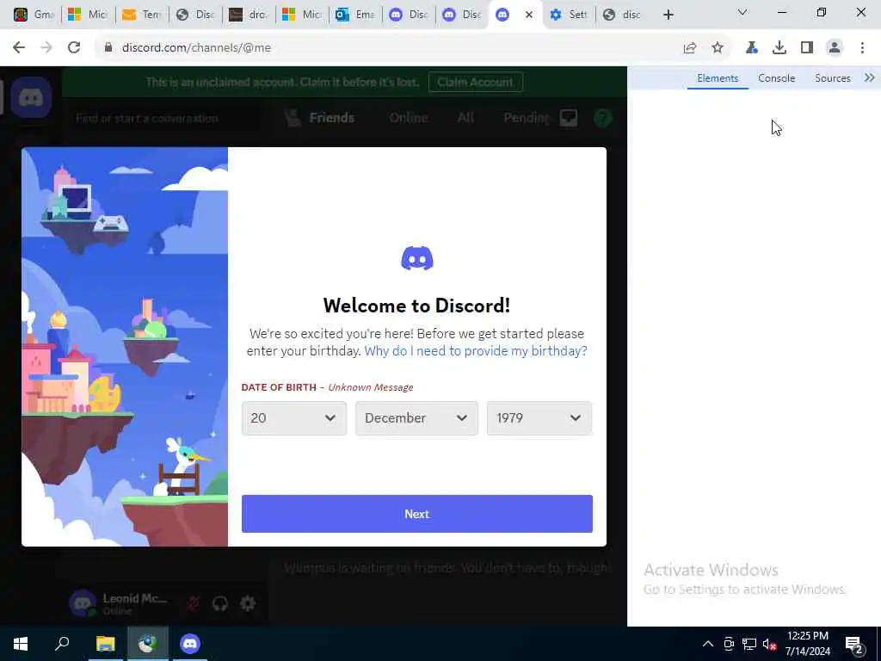
Task: Switch to the Gmail browser tab
Action: (34, 15)
